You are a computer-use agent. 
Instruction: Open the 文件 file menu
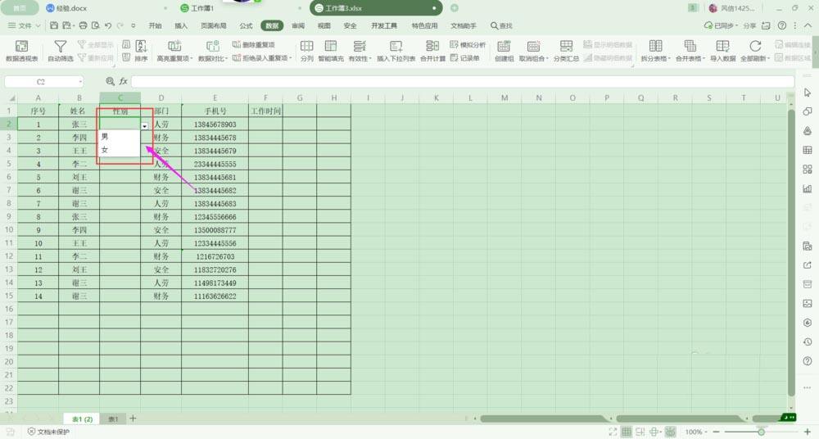25,25
